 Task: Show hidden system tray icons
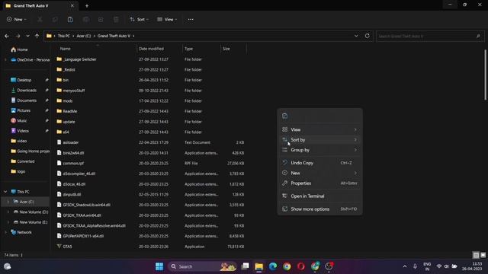405,266
